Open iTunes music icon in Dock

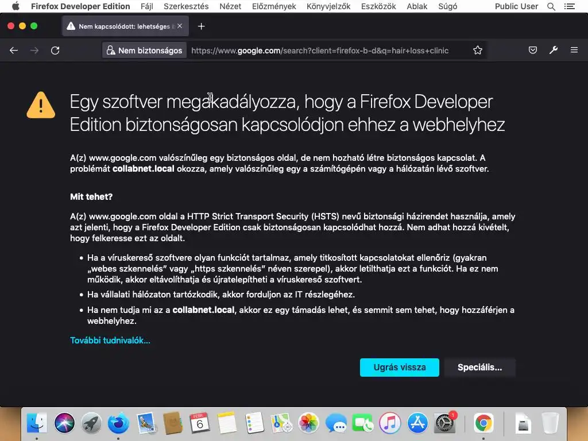[390, 423]
